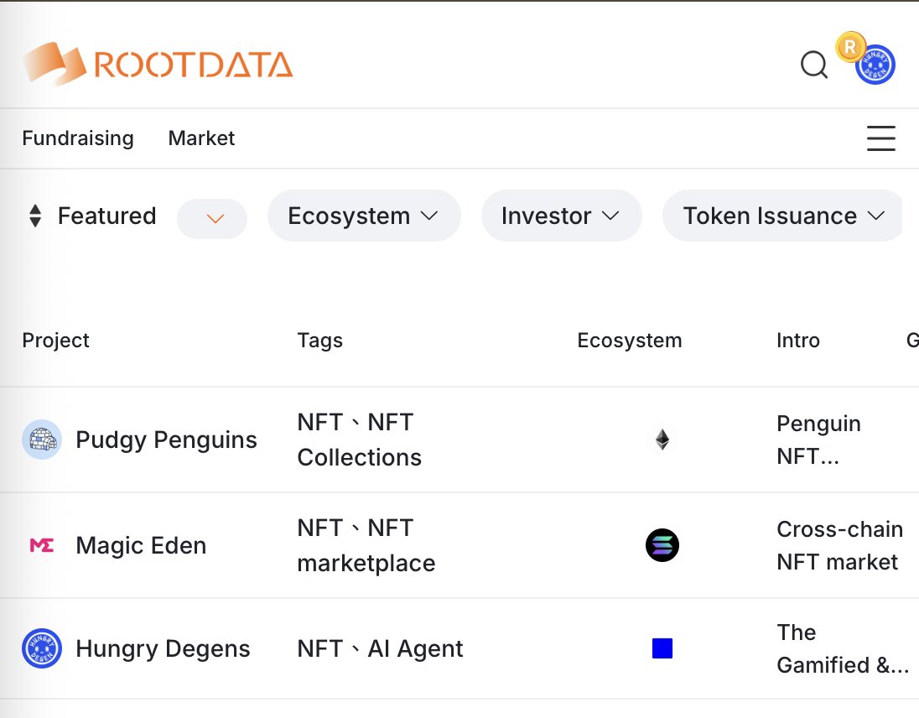Click the Hungry Degens project icon

[x=42, y=648]
